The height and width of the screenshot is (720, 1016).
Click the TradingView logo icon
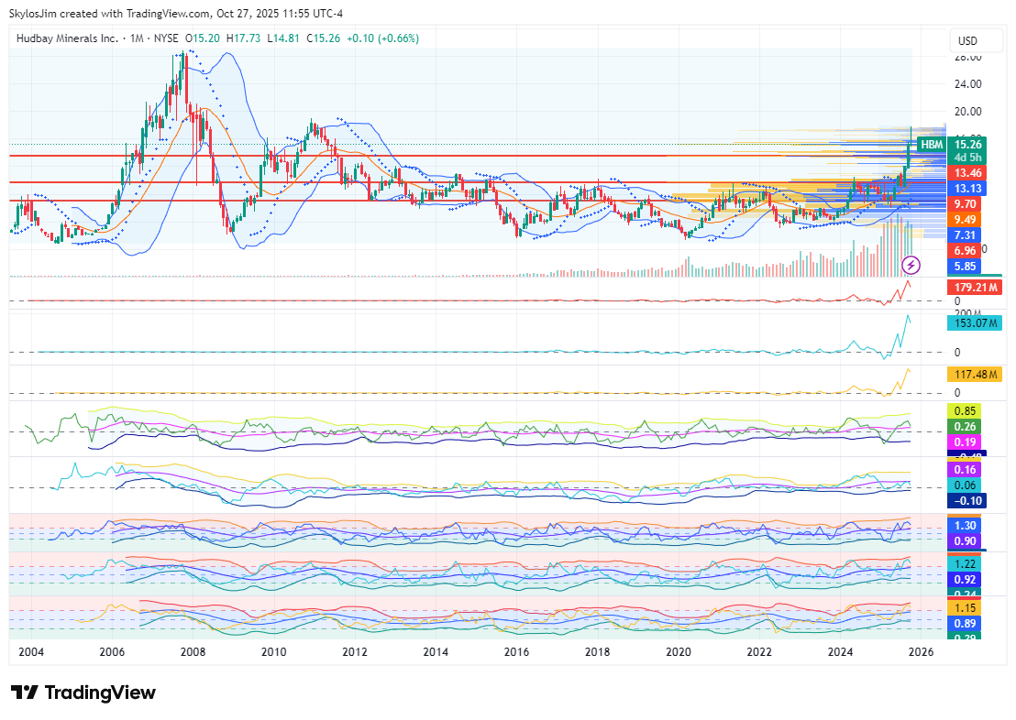click(24, 693)
